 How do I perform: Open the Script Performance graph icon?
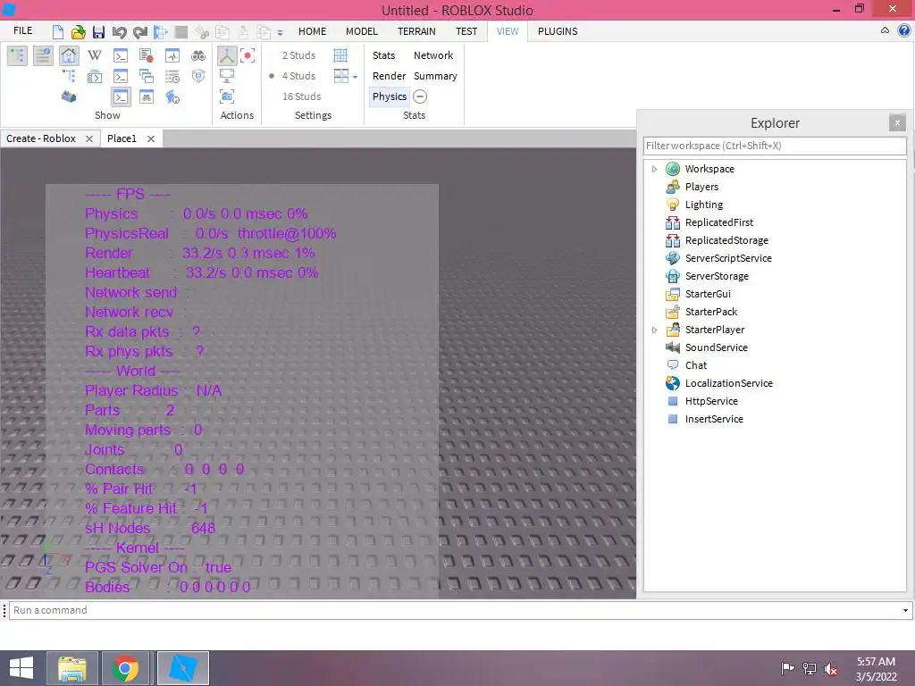pos(172,55)
